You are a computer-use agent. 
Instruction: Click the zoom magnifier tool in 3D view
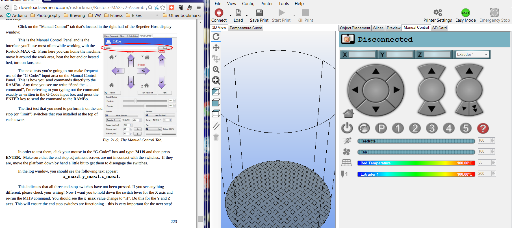[x=216, y=70]
